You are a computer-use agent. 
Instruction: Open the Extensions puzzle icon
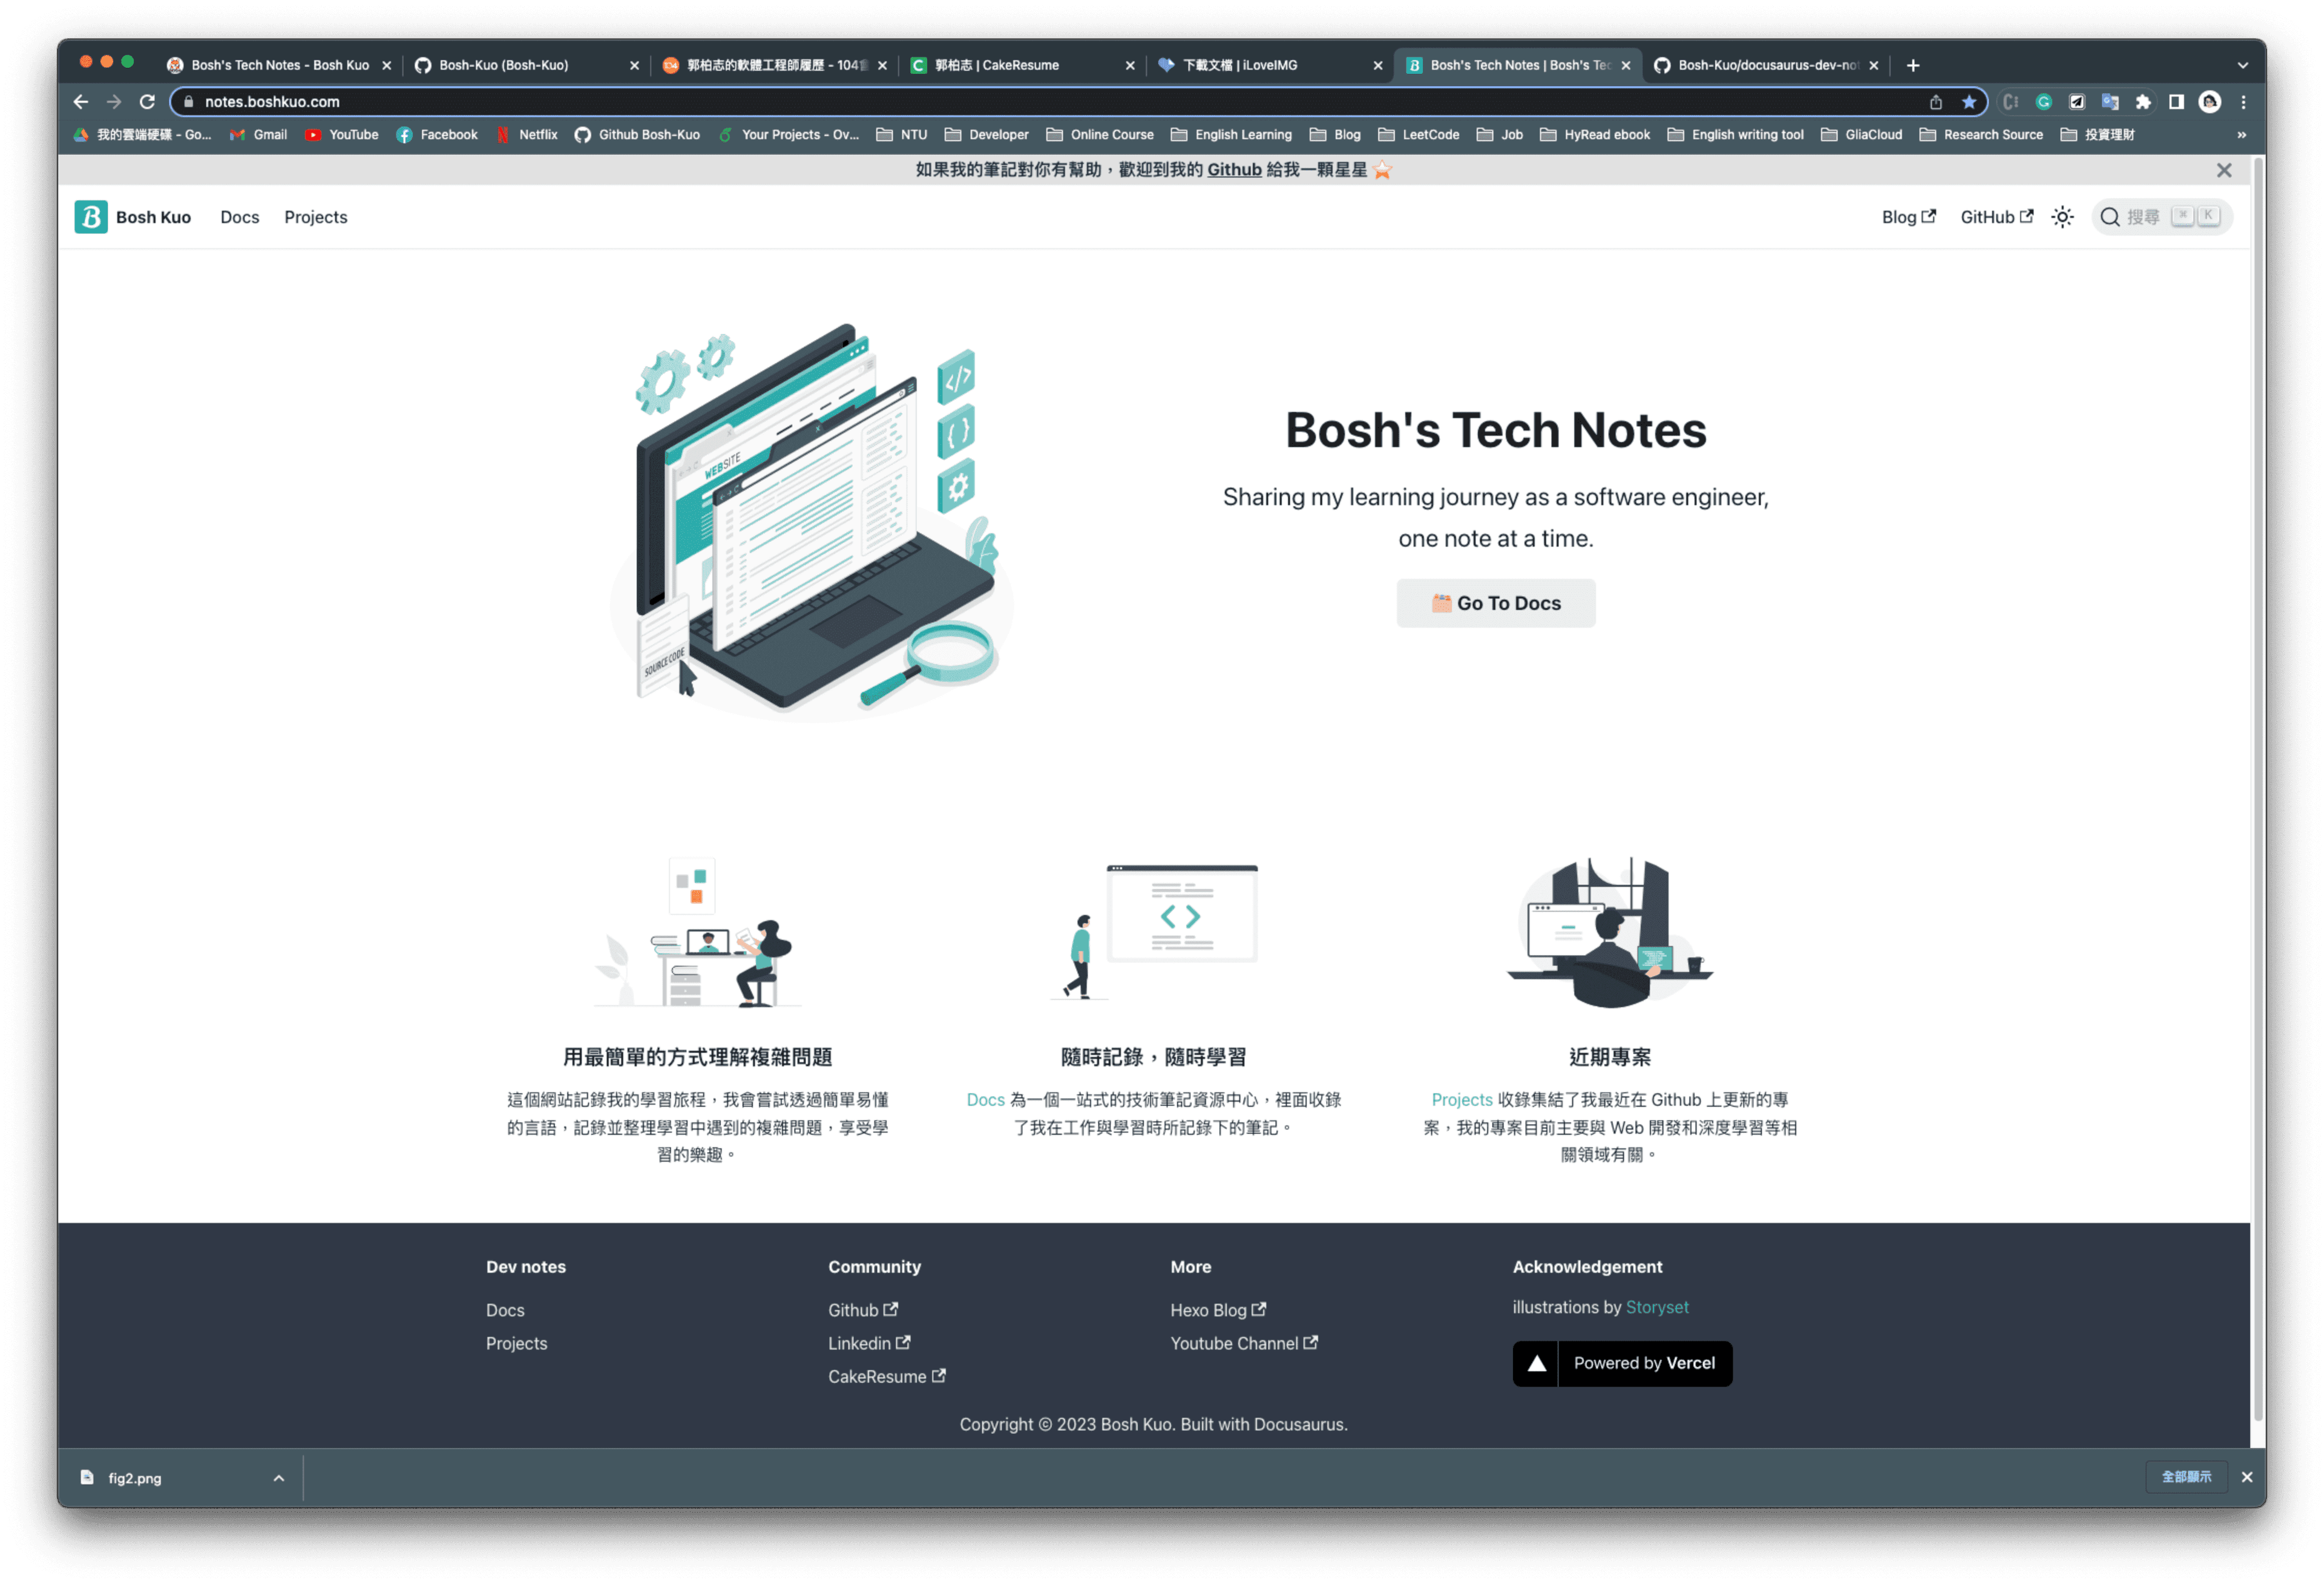[x=2142, y=102]
